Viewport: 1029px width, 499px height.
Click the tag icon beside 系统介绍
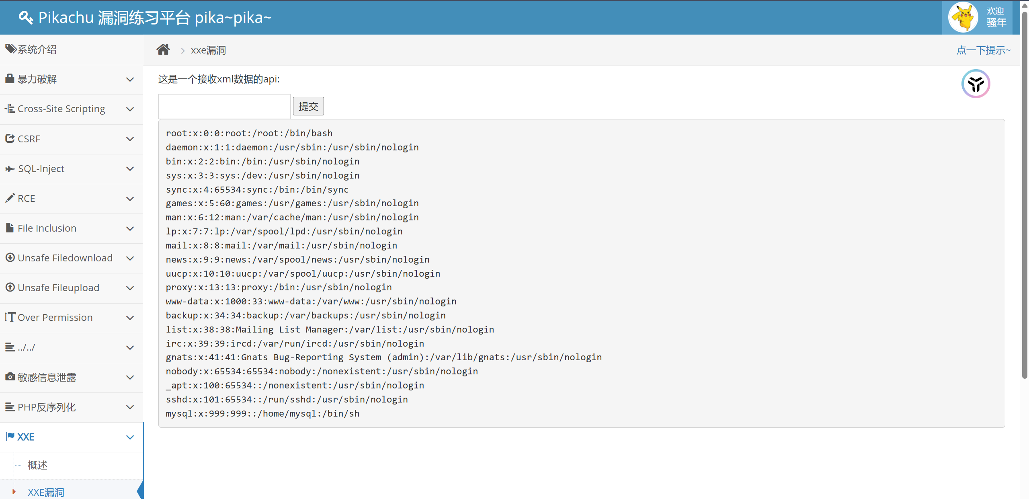(x=10, y=49)
